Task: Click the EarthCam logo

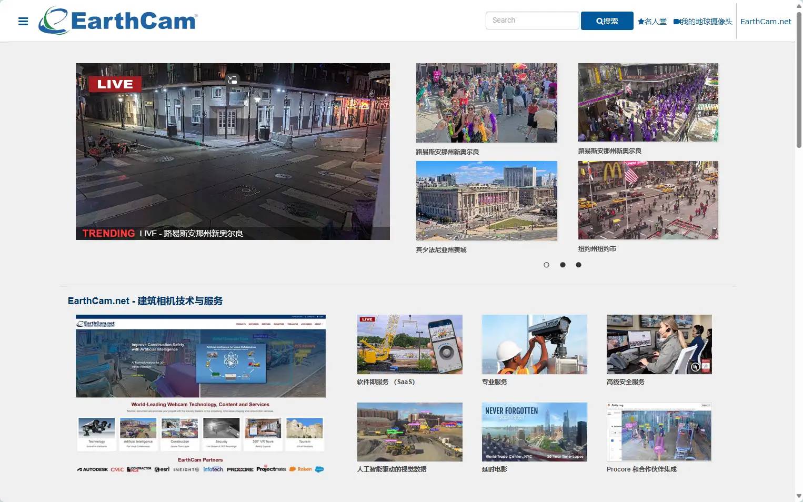Action: point(117,21)
